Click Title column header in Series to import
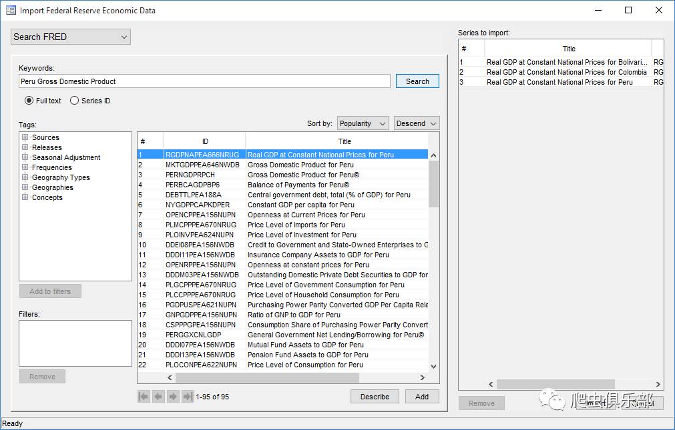This screenshot has height=430, width=675. 568,49
